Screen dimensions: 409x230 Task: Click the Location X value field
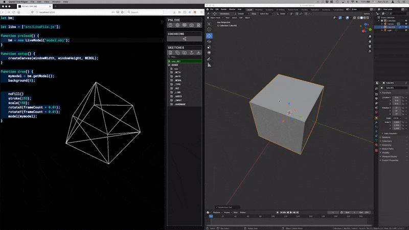pyautogui.click(x=397, y=98)
